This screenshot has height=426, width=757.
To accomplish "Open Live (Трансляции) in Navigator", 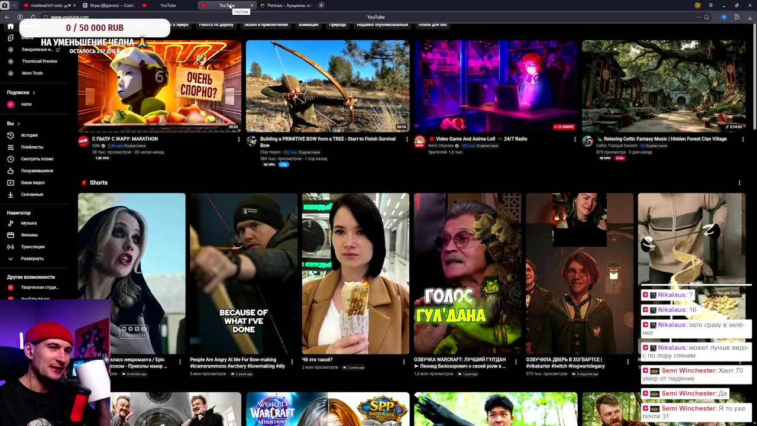I will pos(26,247).
